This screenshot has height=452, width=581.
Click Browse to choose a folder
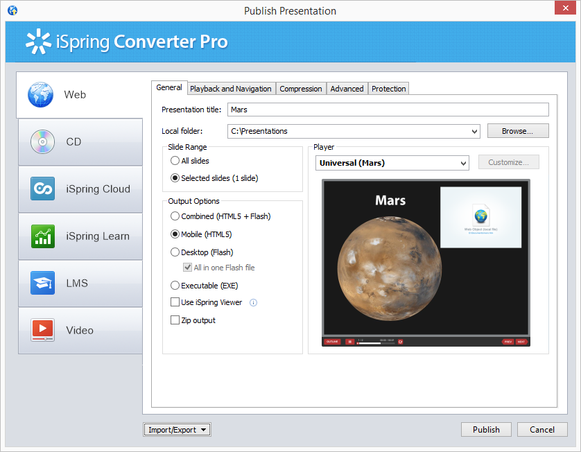coord(517,131)
